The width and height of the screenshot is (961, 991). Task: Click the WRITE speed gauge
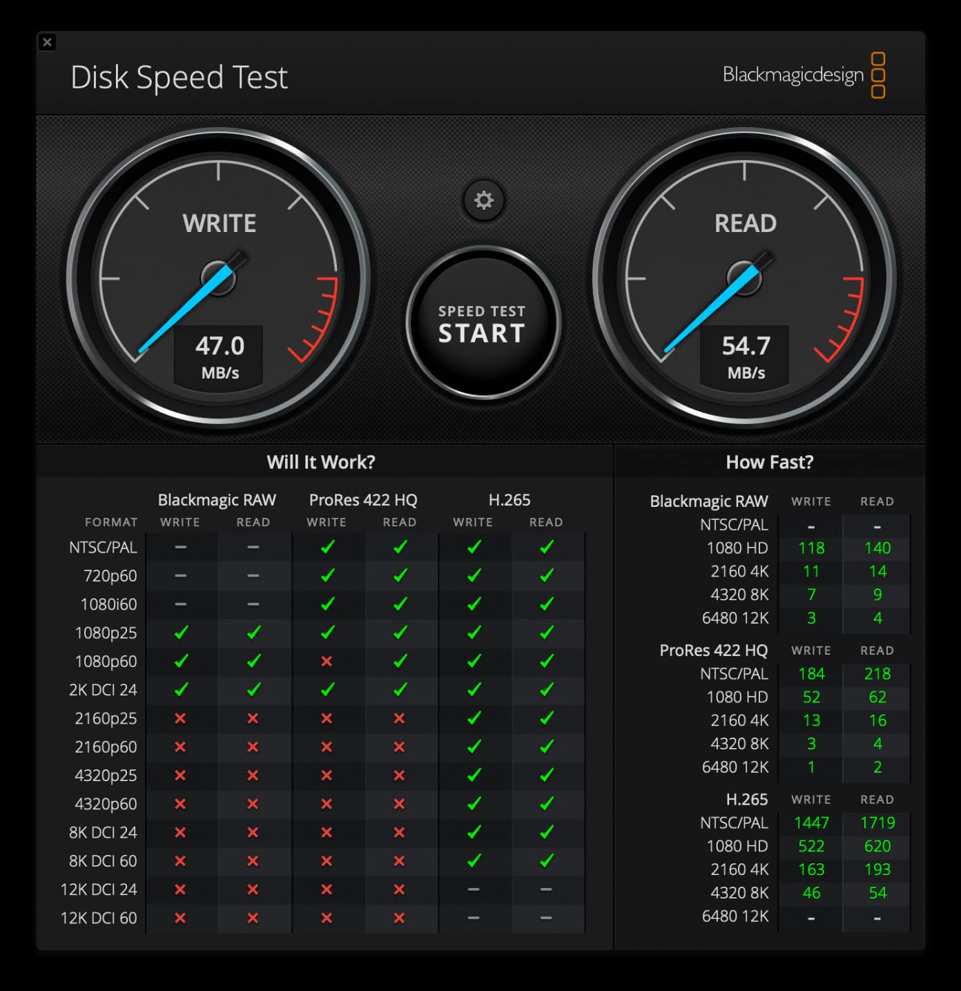[x=218, y=276]
